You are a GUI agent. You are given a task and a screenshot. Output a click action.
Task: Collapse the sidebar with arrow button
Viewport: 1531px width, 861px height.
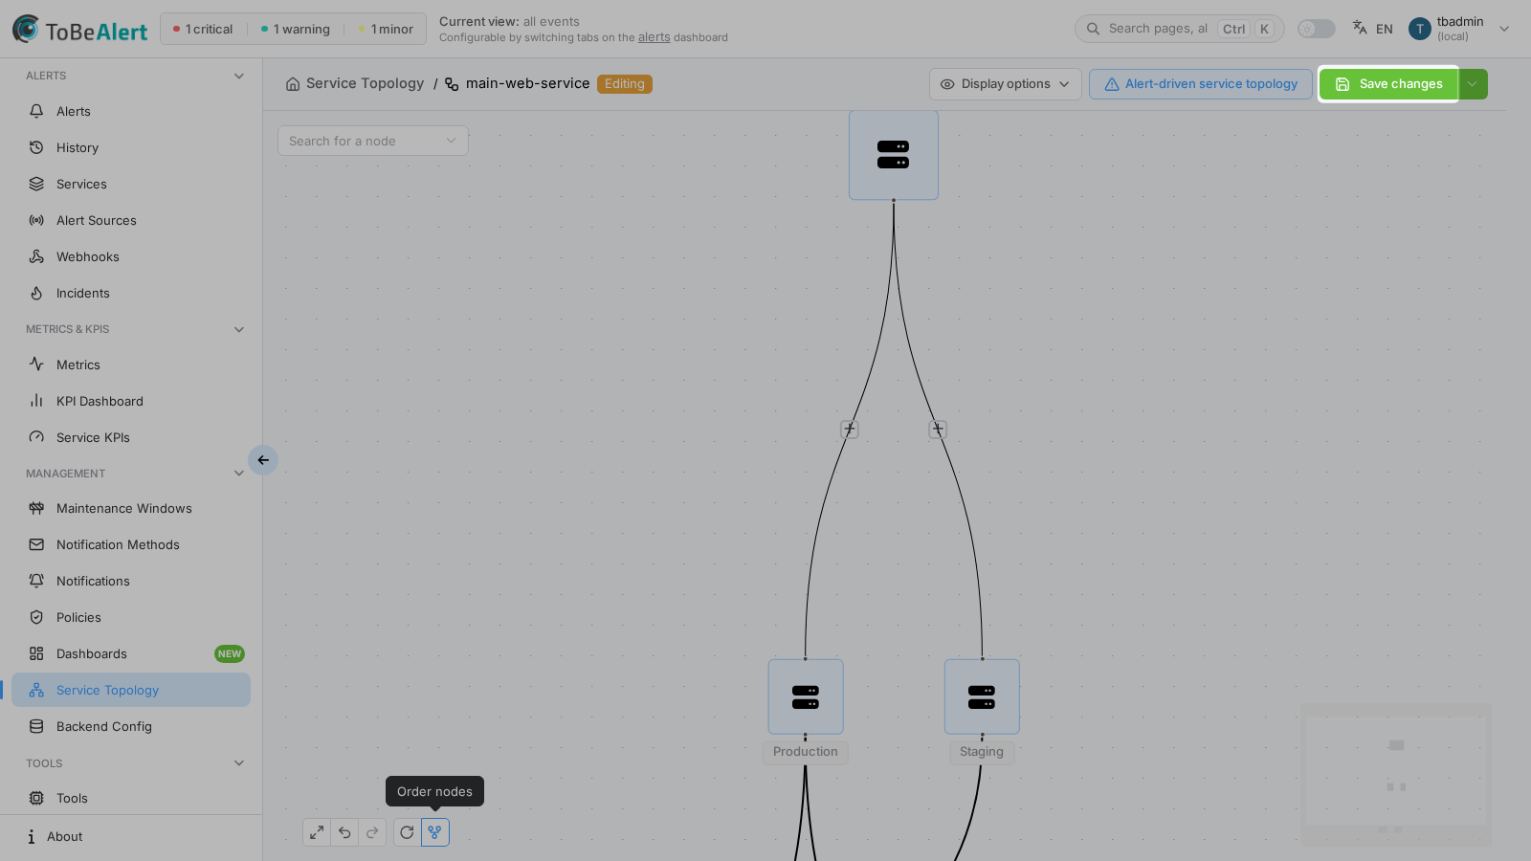click(263, 460)
